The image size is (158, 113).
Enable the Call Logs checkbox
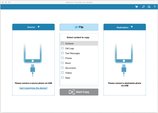(62, 48)
